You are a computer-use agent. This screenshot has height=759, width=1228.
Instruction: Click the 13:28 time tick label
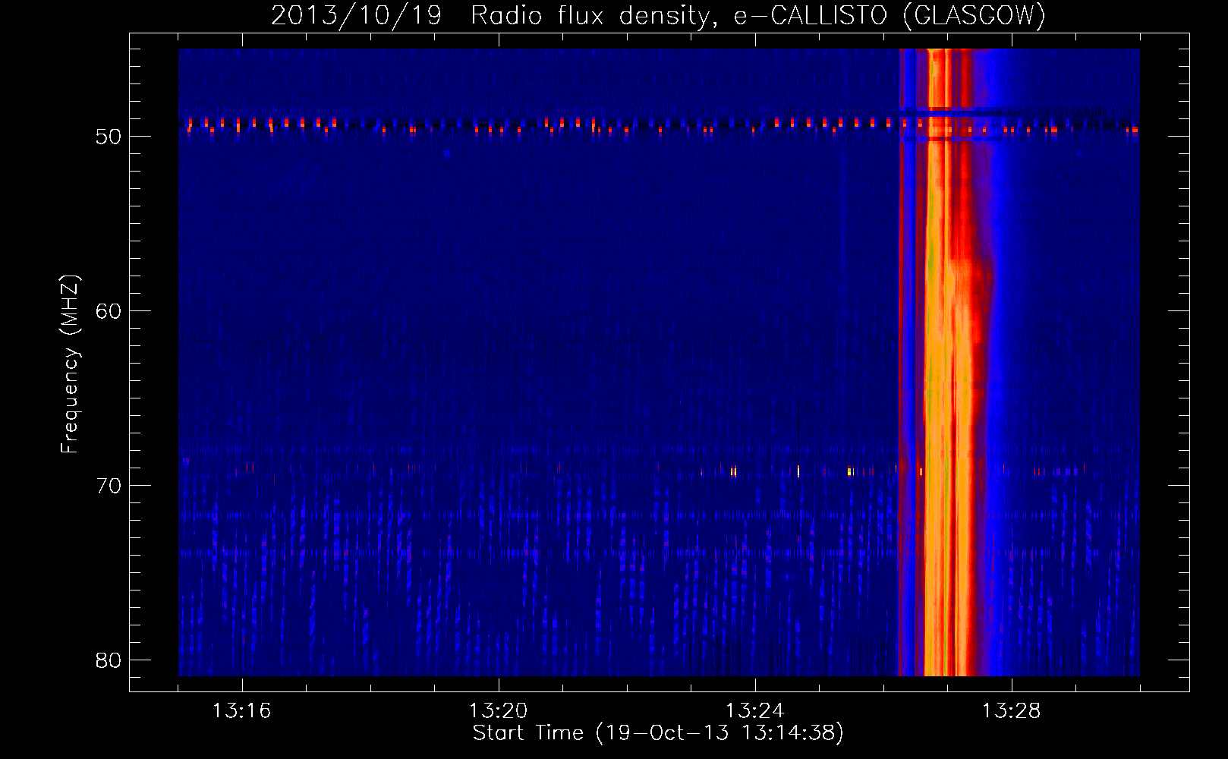[x=1011, y=710]
